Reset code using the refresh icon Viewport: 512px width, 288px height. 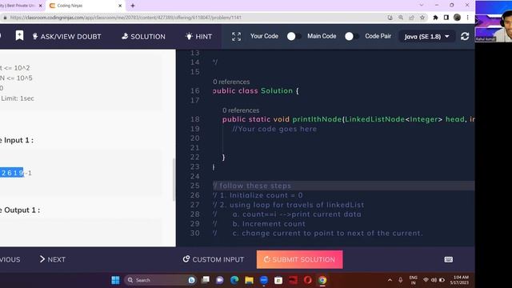[465, 36]
